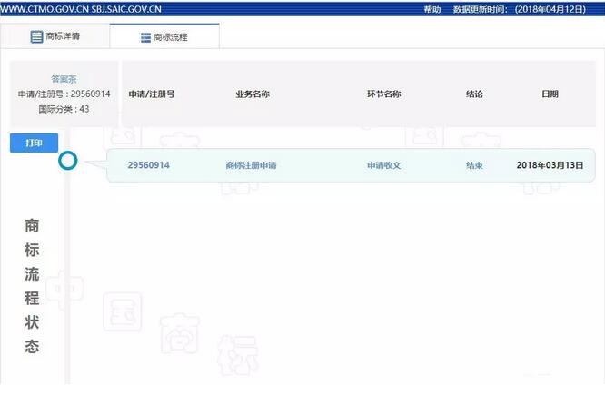Click the 答案茶 trademark name
The image size is (605, 405).
tap(64, 79)
